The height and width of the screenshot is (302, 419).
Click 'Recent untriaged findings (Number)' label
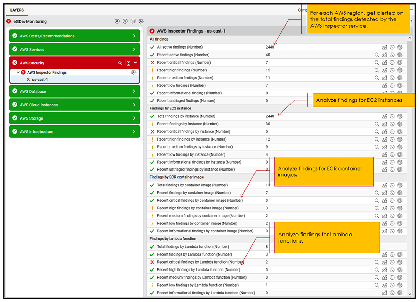186,101
